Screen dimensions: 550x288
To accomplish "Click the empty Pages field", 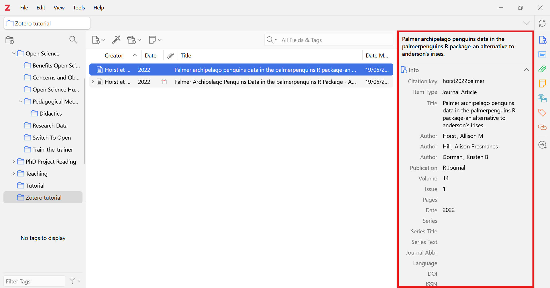I will pyautogui.click(x=486, y=200).
